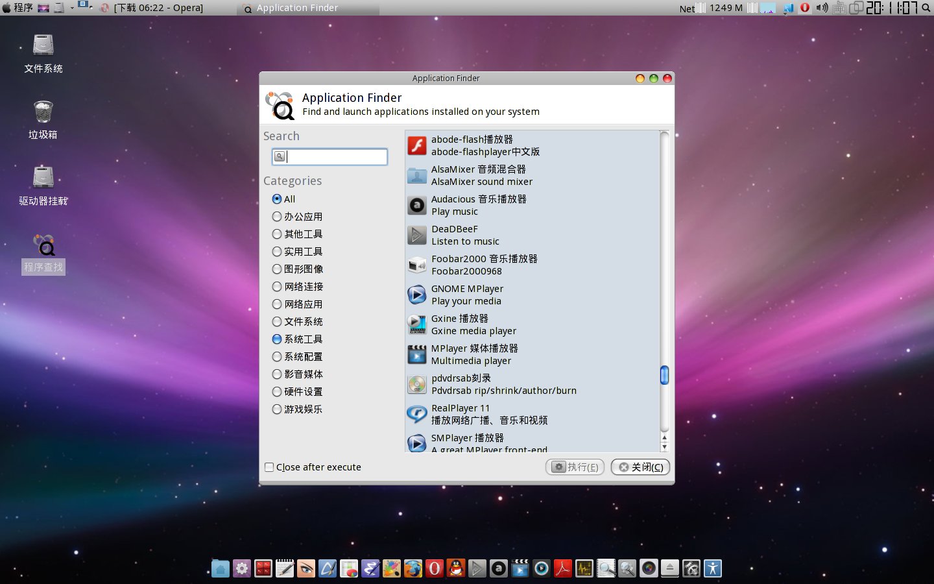Select the 系统配置 category radio button
The width and height of the screenshot is (934, 584).
[x=277, y=357]
